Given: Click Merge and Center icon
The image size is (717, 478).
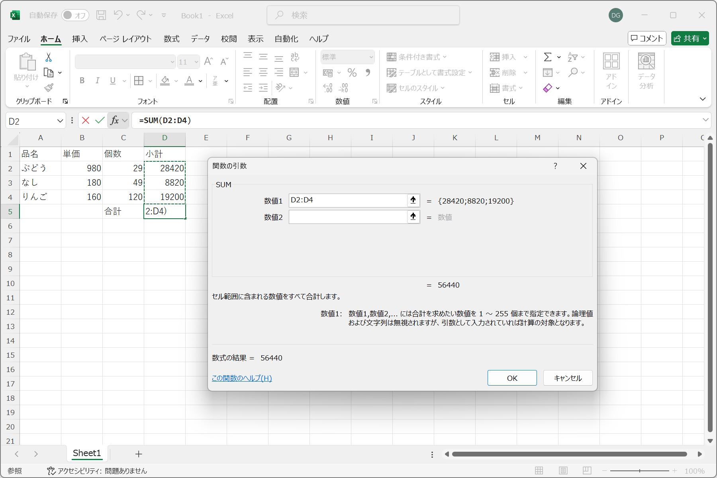Looking at the screenshot, I should [294, 72].
